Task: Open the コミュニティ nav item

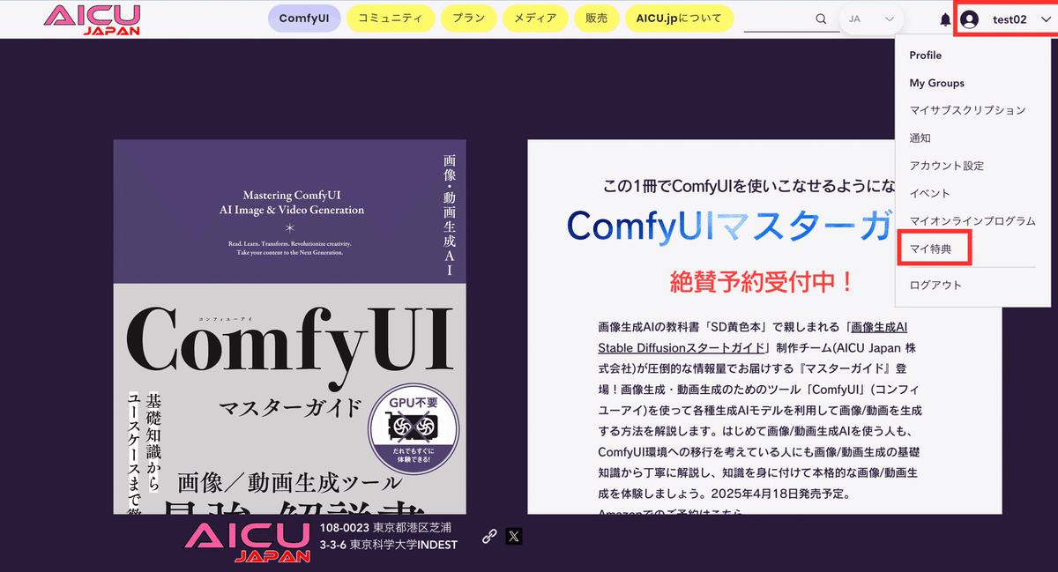Action: (390, 19)
